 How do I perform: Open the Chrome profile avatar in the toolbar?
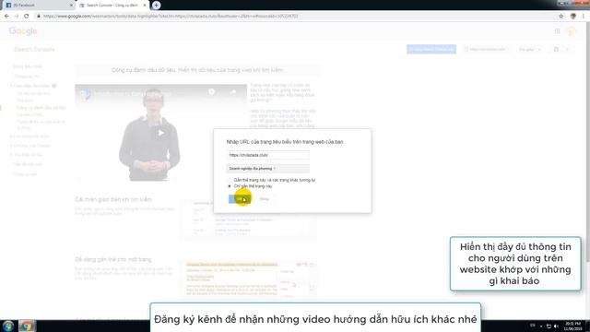pos(573,17)
